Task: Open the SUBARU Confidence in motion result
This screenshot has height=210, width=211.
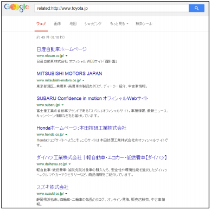Action: pos(92,98)
